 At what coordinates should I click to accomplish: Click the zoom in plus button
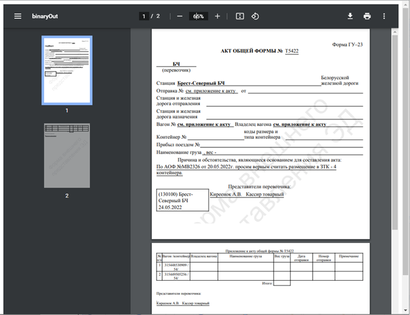click(217, 16)
